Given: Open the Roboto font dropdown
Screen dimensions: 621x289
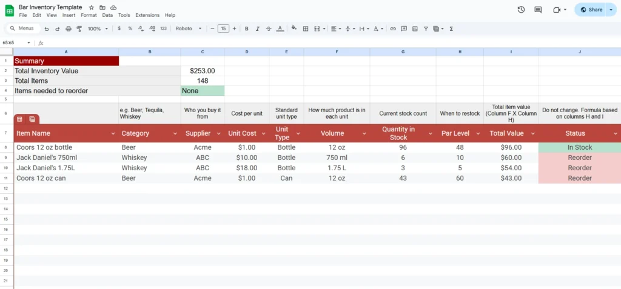Looking at the screenshot, I should (x=189, y=28).
